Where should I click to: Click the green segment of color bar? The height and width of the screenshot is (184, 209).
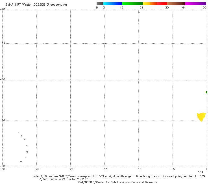132,3
